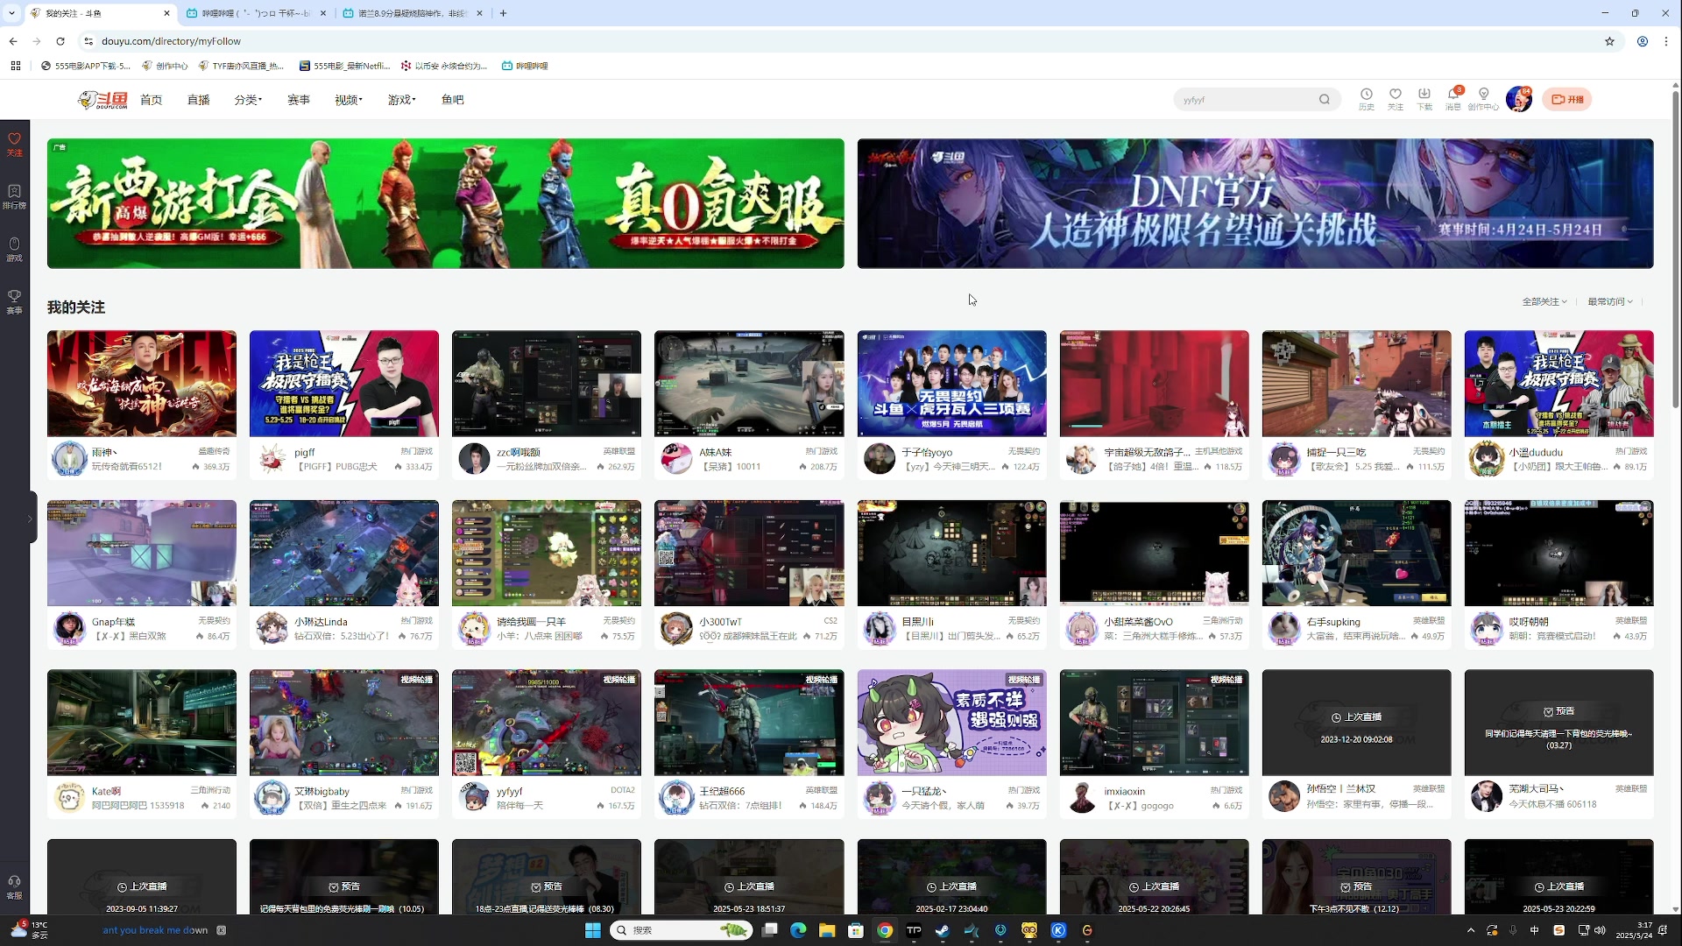Open the Chrome tab search dropdown
This screenshot has width=1682, height=946.
pyautogui.click(x=11, y=13)
